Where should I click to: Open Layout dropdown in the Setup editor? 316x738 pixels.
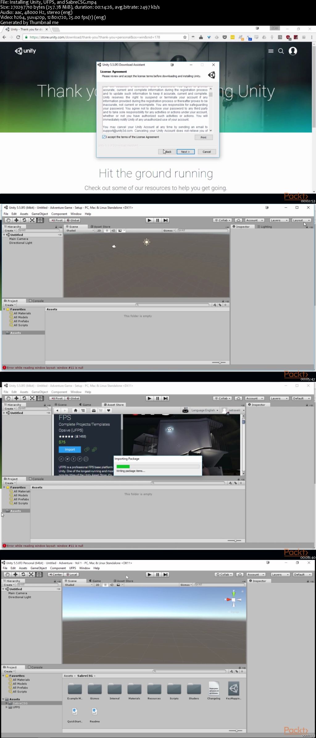coord(301,220)
